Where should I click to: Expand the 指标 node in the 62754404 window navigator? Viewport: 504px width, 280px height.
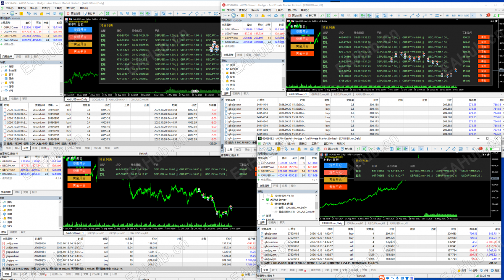pos(2,66)
